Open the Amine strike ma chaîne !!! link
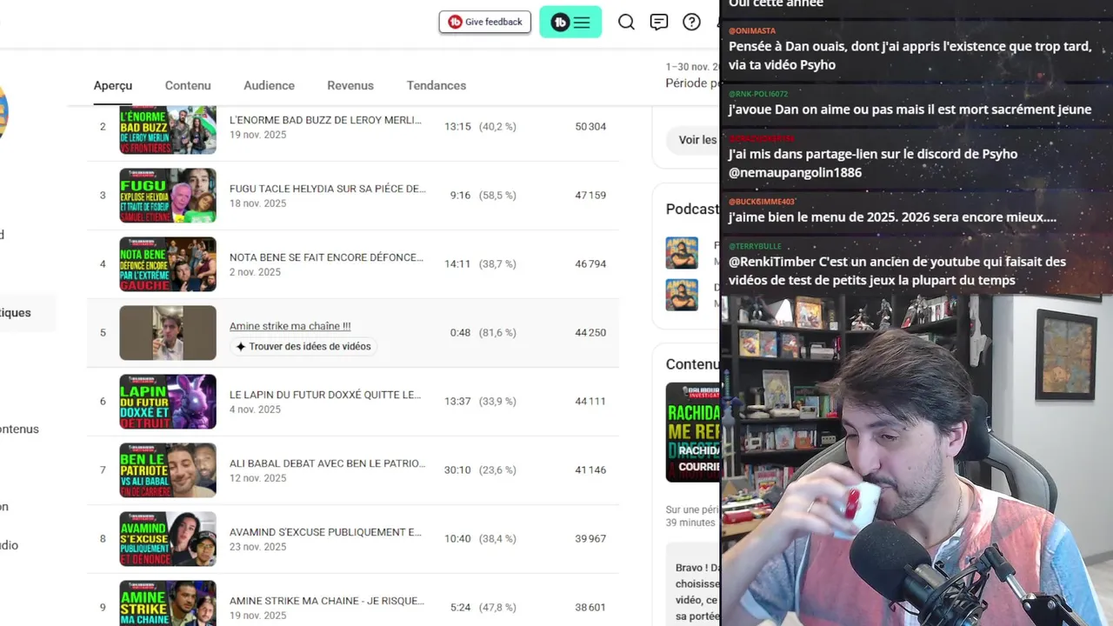This screenshot has height=626, width=1113. coord(290,326)
